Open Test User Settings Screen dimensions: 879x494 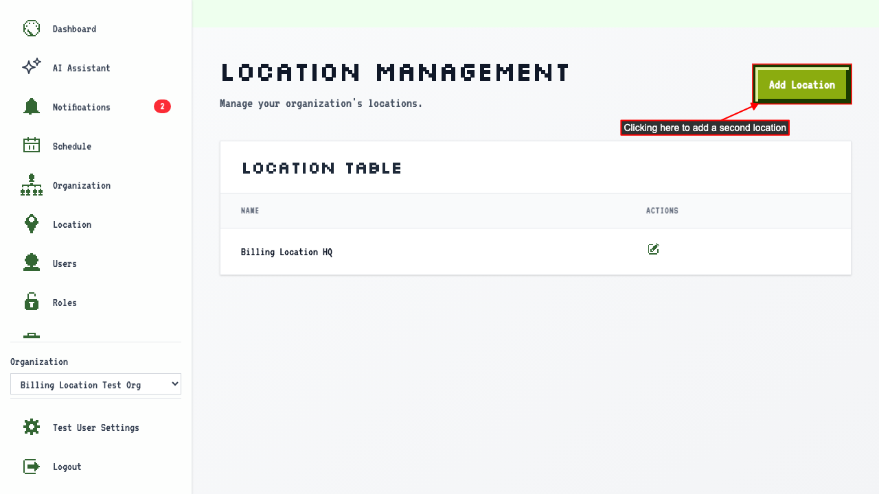(96, 427)
